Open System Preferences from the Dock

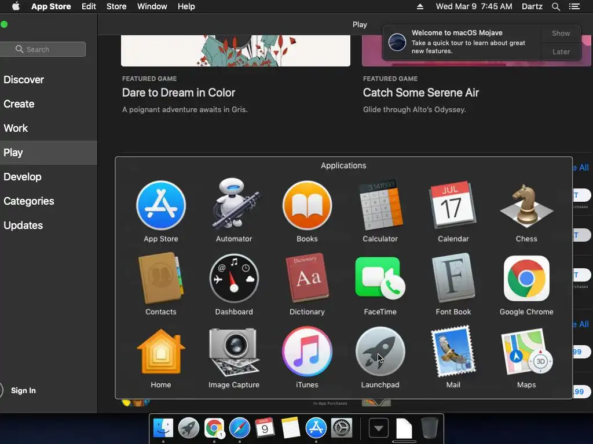point(342,428)
